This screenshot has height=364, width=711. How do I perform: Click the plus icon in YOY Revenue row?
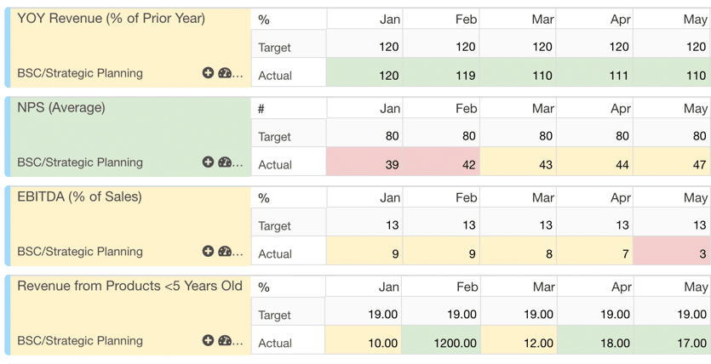tap(208, 73)
